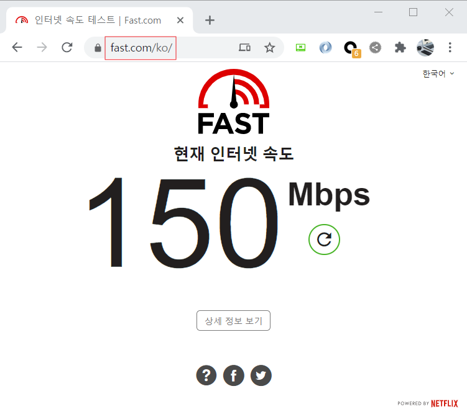Open a new browser tab
Screen dimensions: 467x417
click(210, 20)
